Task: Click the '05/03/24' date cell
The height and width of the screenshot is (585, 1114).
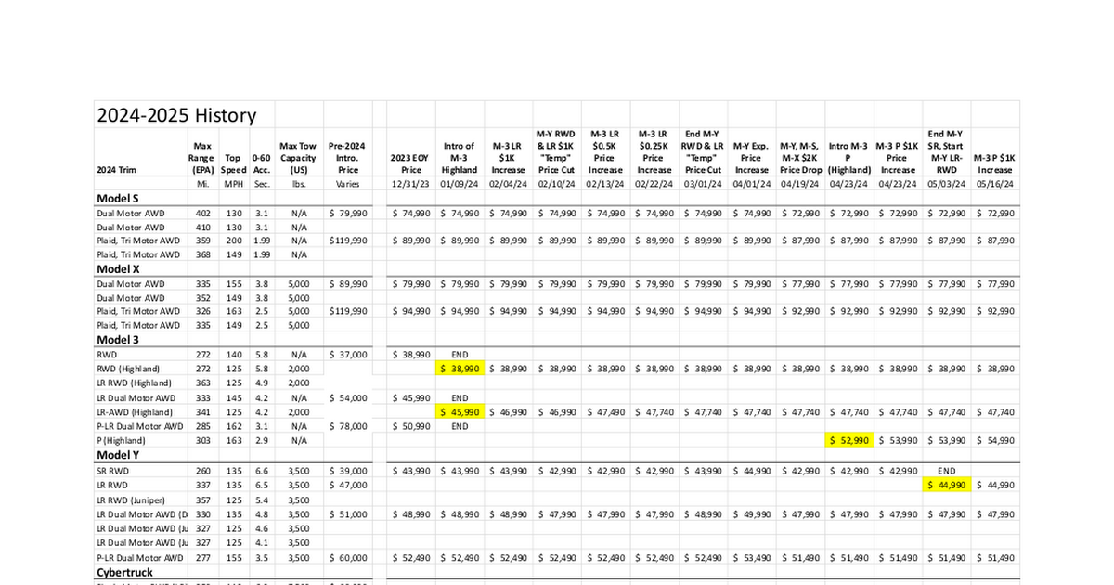Action: tap(946, 184)
